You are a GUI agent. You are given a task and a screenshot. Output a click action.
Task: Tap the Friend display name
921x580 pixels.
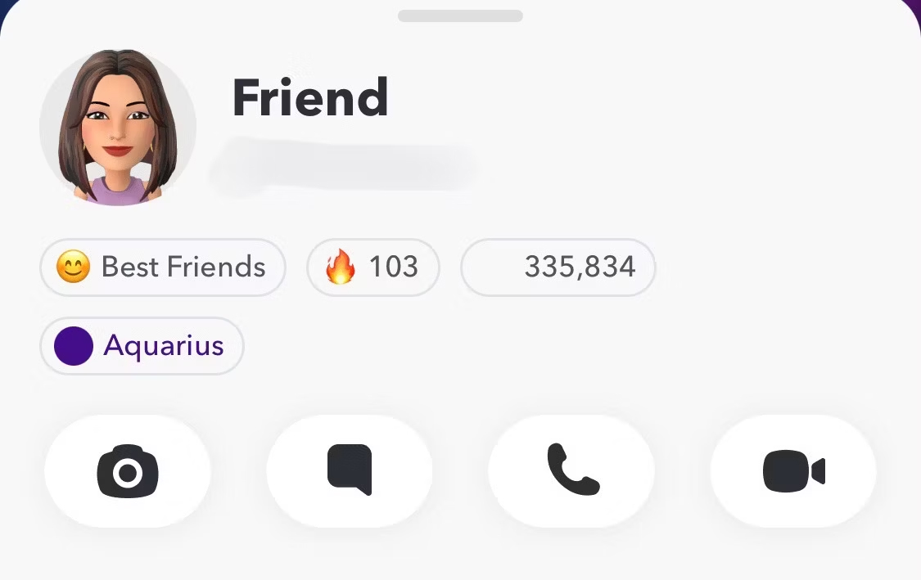310,97
